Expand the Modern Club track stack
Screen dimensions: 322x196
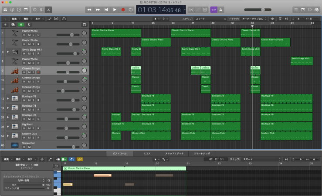8,136
